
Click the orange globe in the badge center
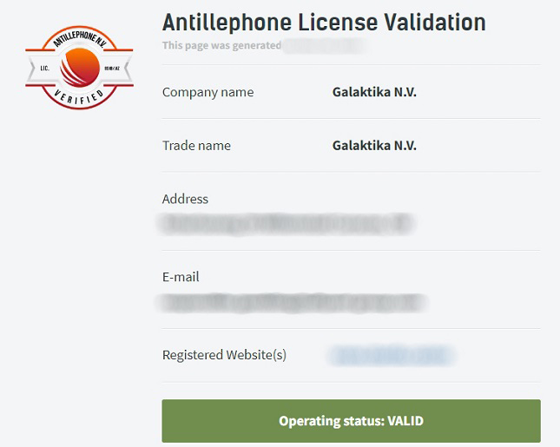pyautogui.click(x=79, y=66)
